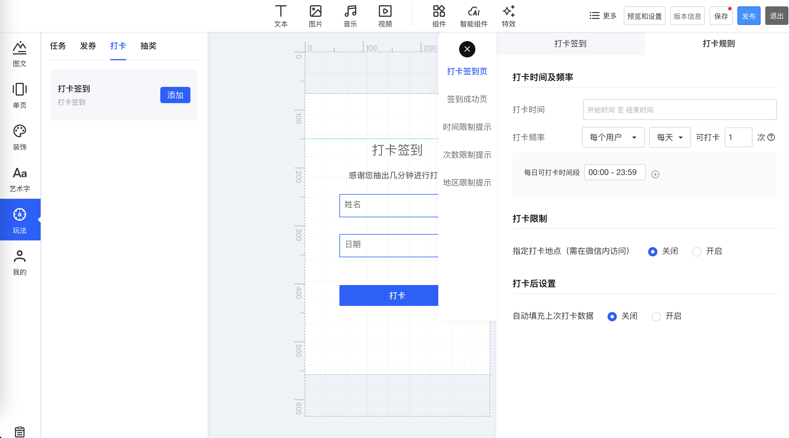Click the 00:00 - 23:59 time range field
This screenshot has width=789, height=438.
tap(615, 172)
